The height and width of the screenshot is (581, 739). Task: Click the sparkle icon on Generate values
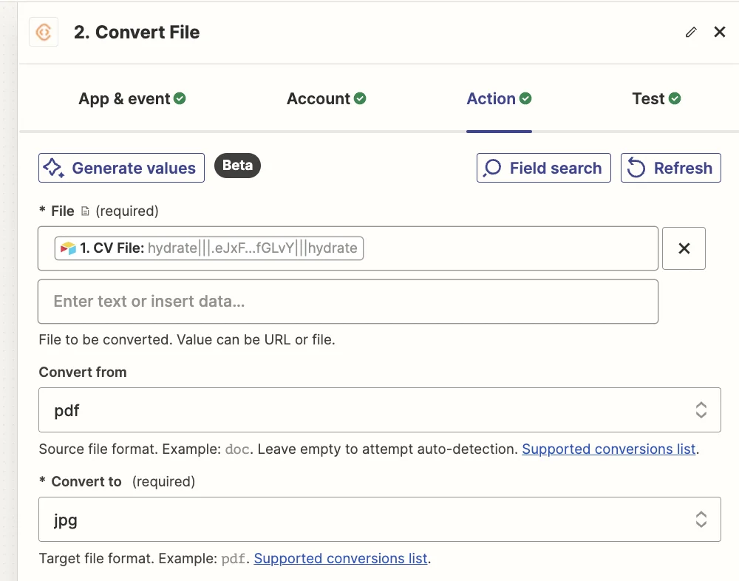coord(53,168)
